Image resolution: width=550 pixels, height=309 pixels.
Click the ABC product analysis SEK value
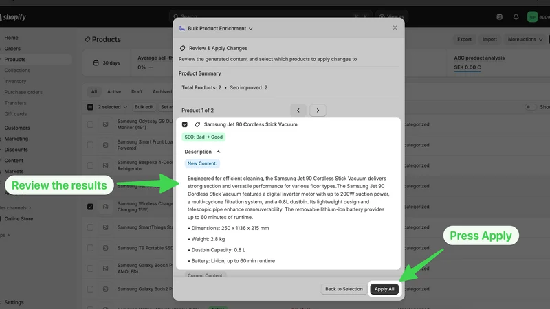[x=467, y=67]
